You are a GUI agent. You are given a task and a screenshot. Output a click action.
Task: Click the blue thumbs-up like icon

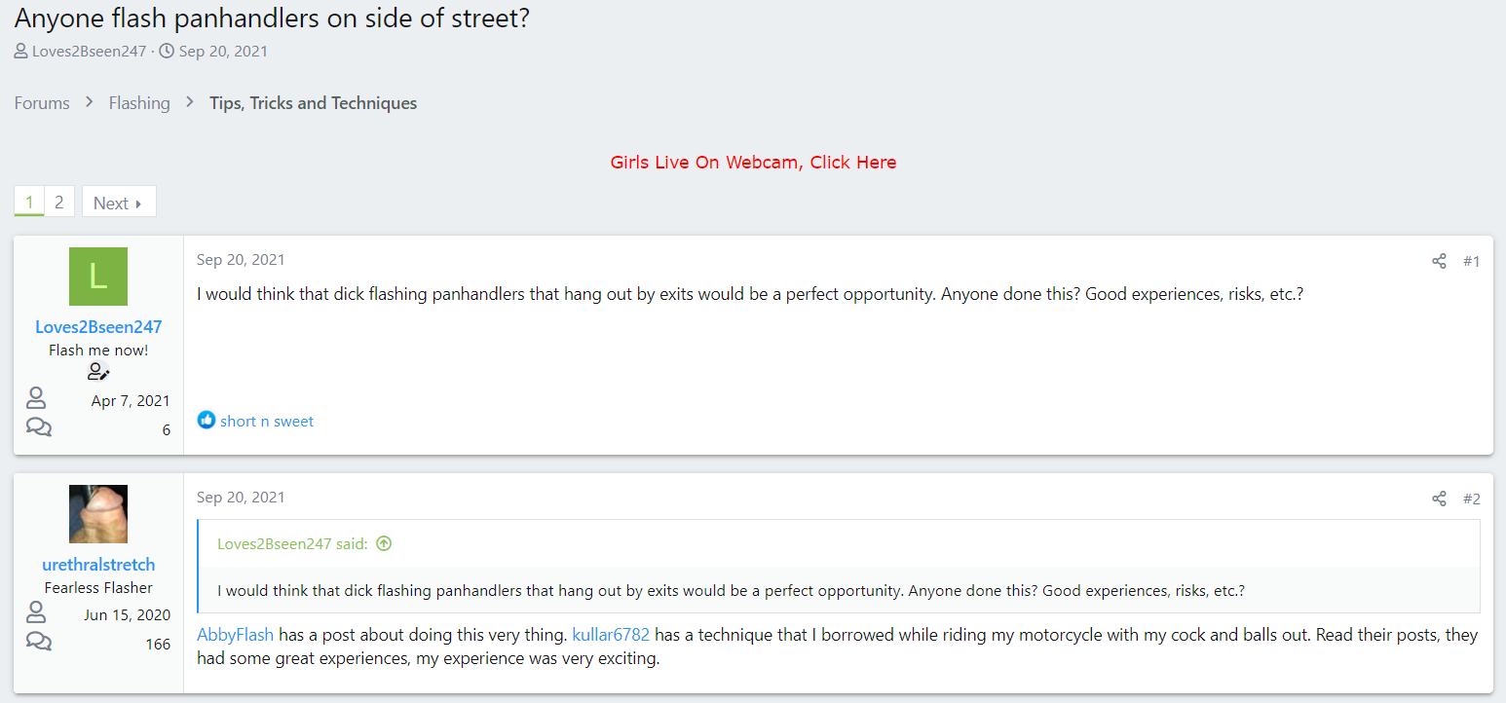tap(206, 421)
